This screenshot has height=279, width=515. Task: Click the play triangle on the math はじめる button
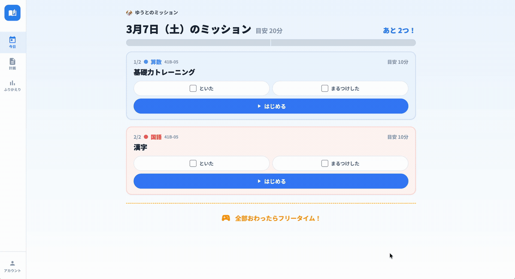click(259, 106)
